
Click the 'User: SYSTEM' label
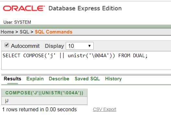(x=17, y=22)
